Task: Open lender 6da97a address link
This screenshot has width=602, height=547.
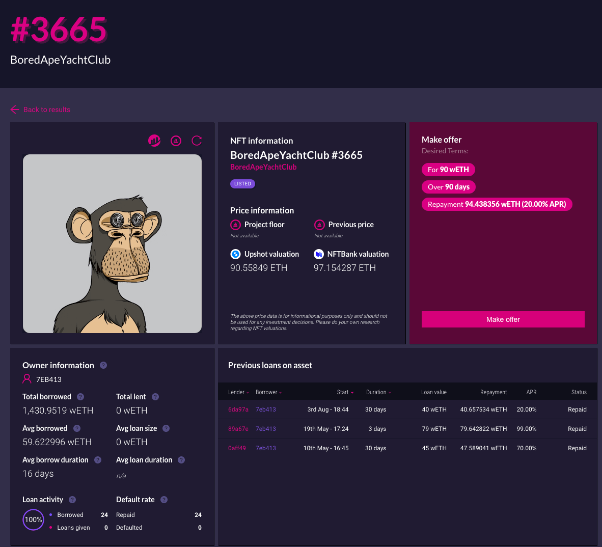Action: coord(238,409)
